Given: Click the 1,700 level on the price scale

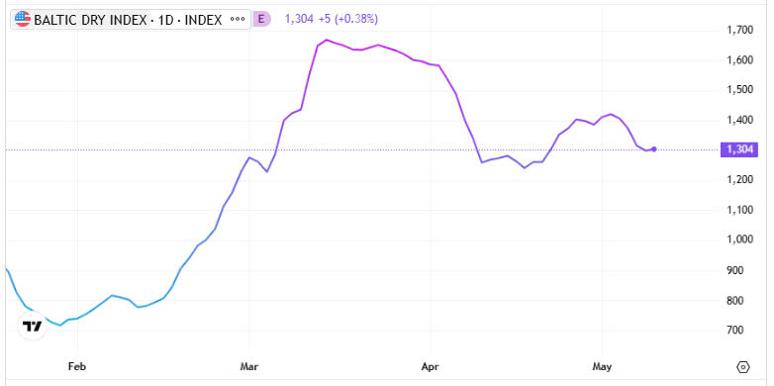Looking at the screenshot, I should click(739, 30).
